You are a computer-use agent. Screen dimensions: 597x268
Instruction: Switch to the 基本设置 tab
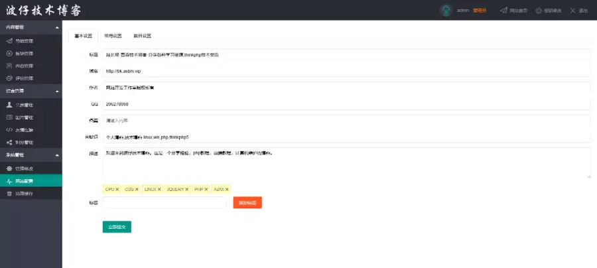[83, 36]
